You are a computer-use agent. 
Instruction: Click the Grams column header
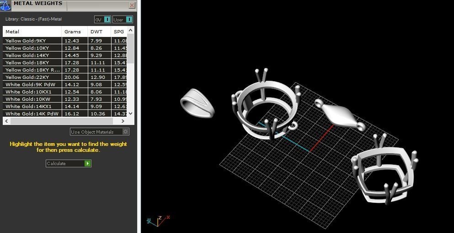75,31
